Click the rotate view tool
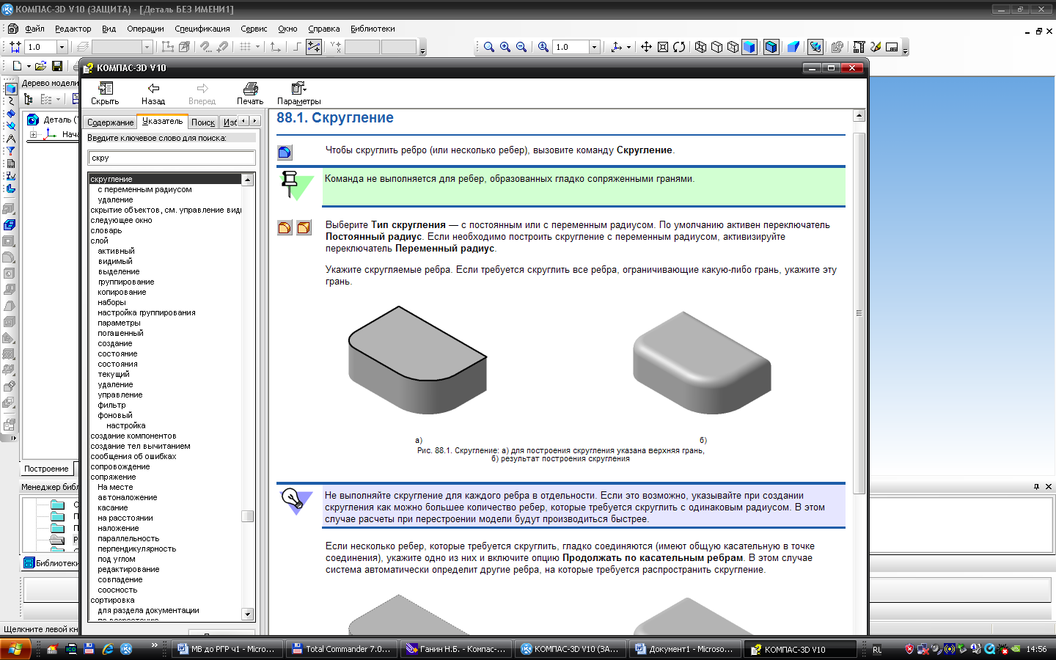Viewport: 1056px width, 660px height. pyautogui.click(x=679, y=47)
